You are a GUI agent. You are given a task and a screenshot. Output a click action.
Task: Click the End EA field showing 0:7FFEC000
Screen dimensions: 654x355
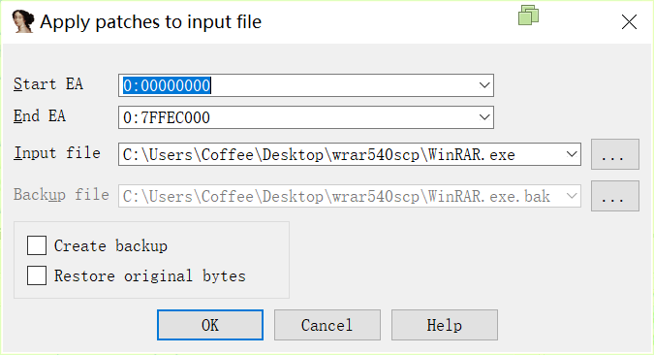[x=297, y=117]
